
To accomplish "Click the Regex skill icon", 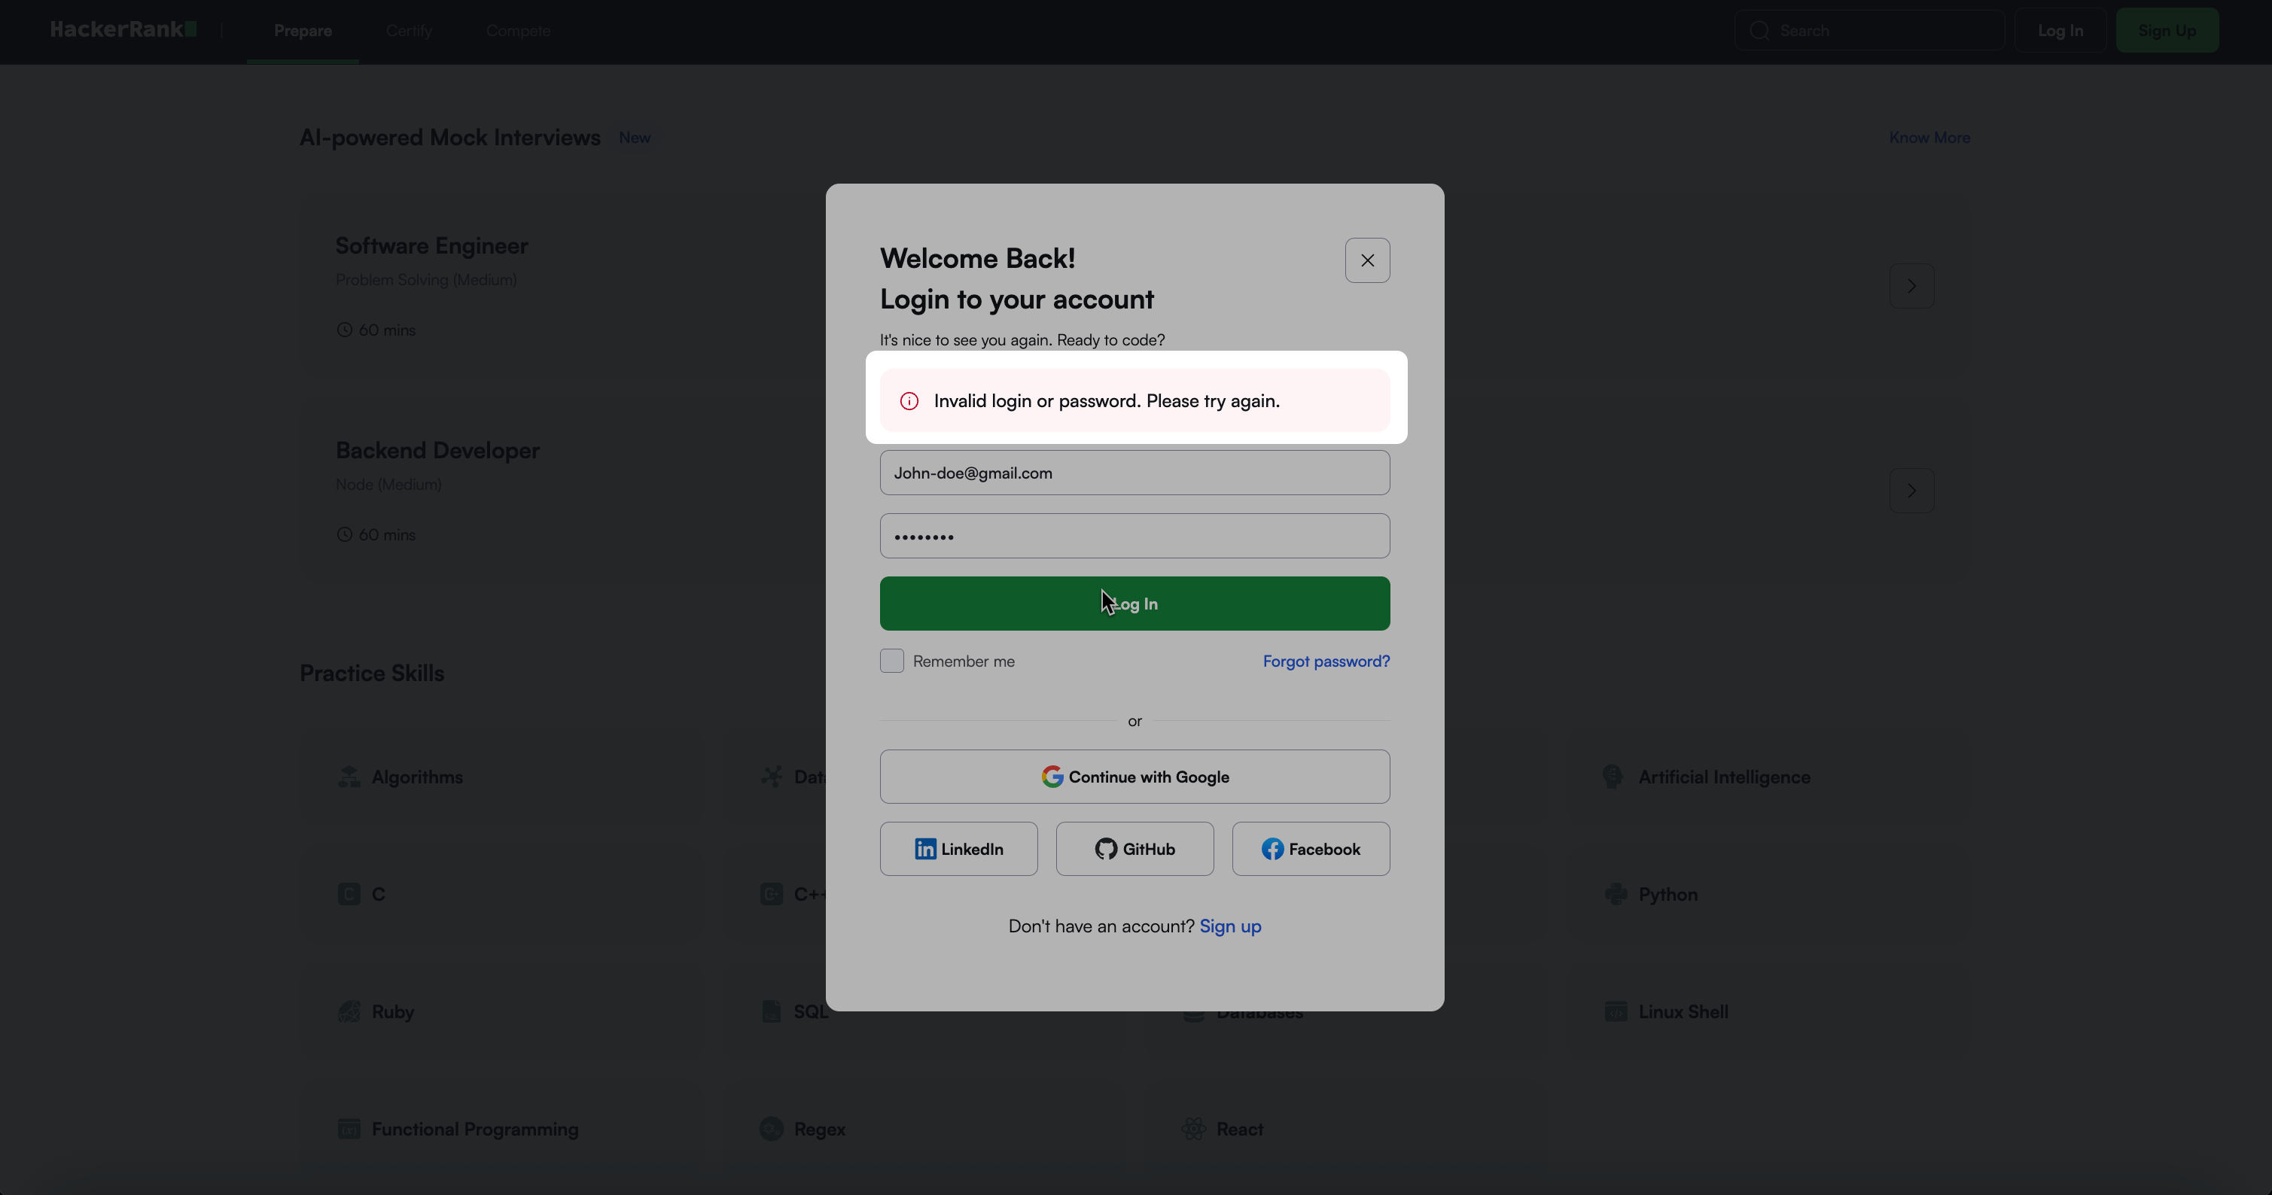I will pos(772,1129).
